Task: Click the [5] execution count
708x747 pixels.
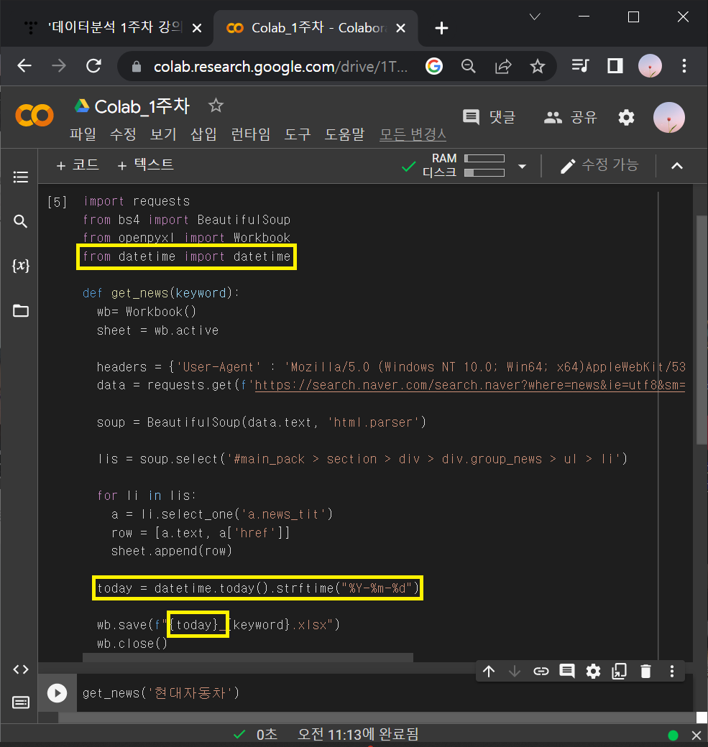Action: coord(57,202)
